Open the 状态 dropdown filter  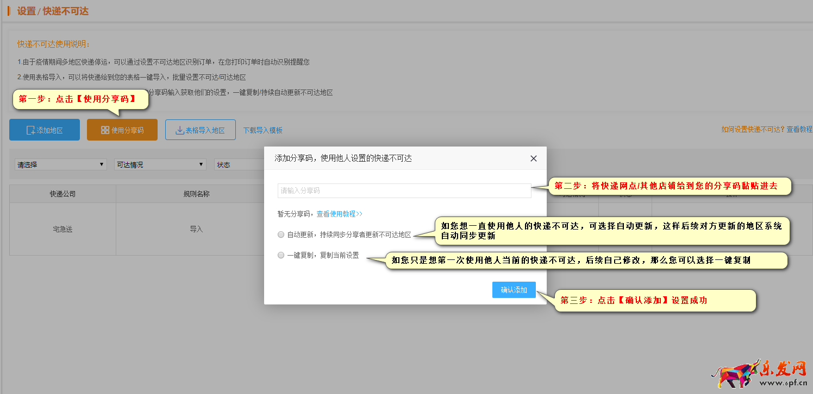(x=239, y=164)
